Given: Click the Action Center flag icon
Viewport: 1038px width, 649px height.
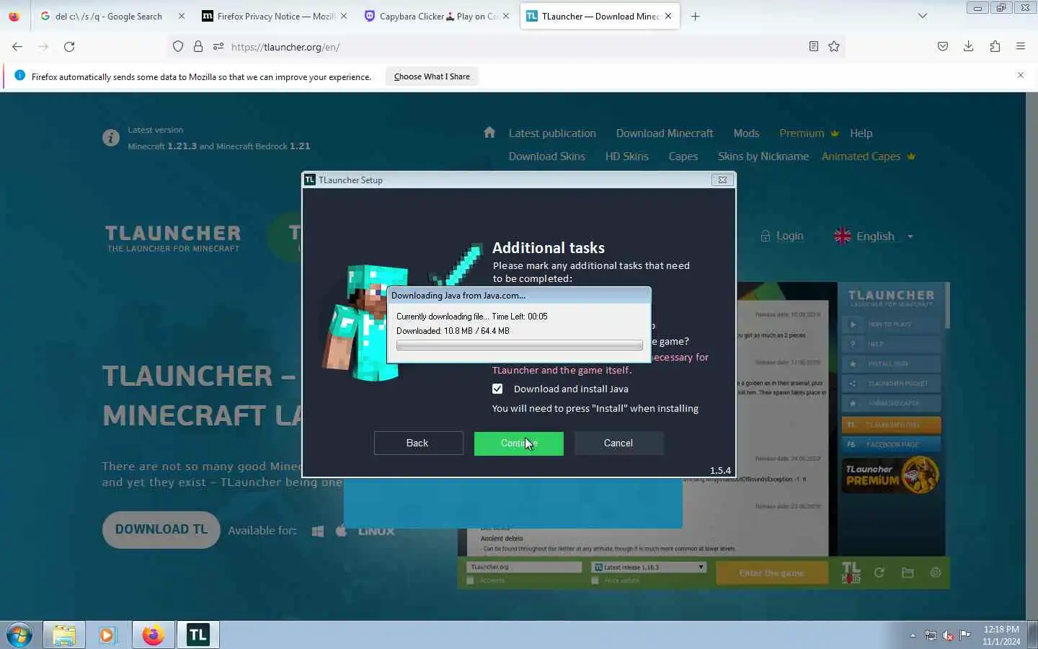Looking at the screenshot, I should (965, 635).
